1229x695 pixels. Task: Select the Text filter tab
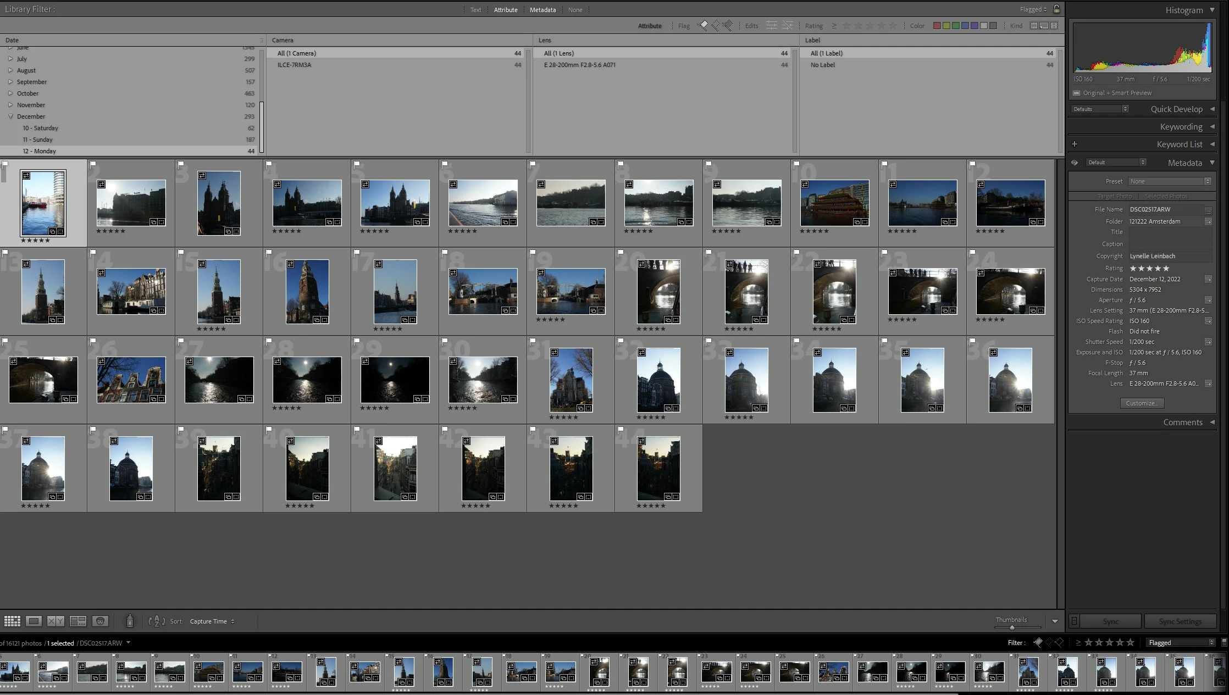pos(475,10)
